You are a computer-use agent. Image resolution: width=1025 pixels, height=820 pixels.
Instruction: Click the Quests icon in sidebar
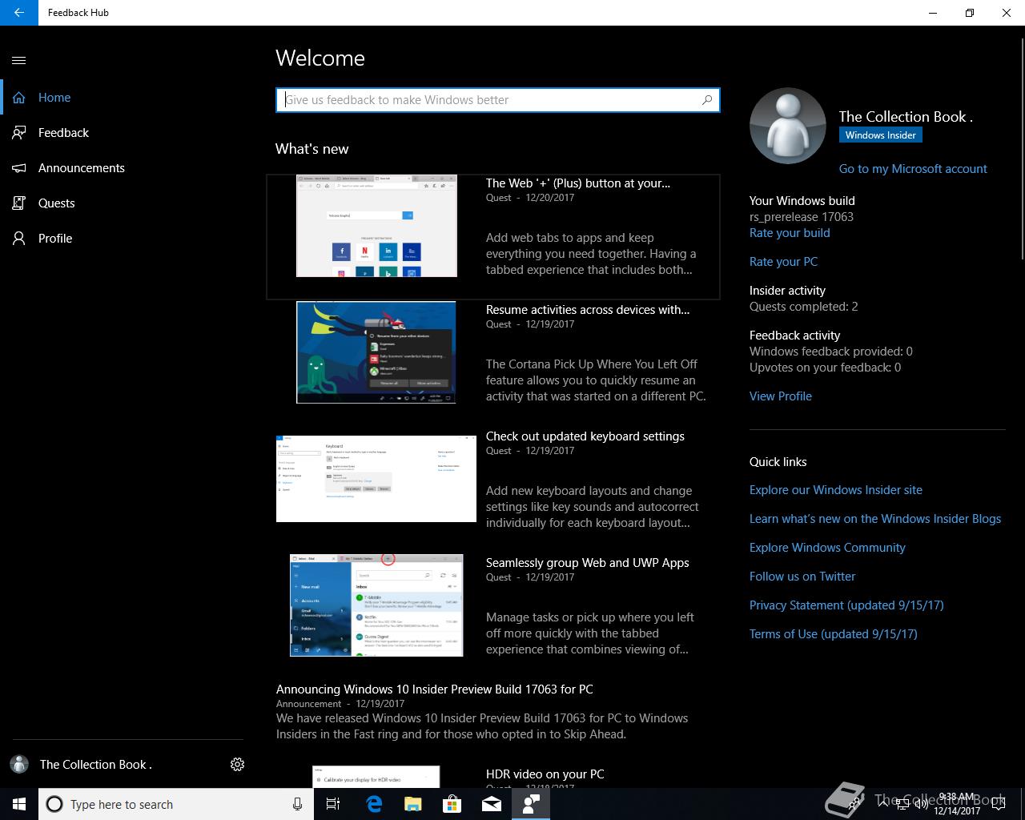click(x=19, y=203)
